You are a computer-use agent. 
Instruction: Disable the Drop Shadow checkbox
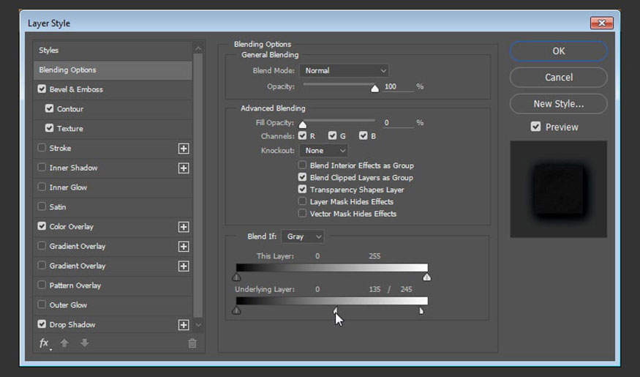[42, 324]
